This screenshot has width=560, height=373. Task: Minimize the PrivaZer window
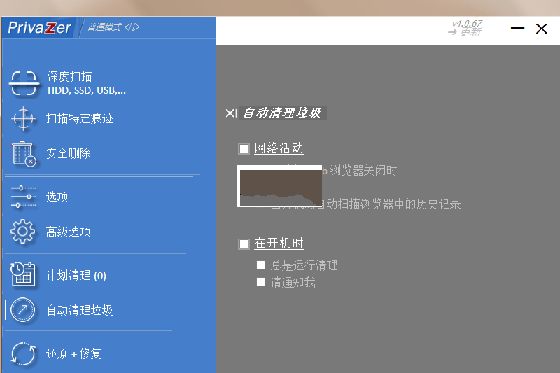click(x=517, y=28)
